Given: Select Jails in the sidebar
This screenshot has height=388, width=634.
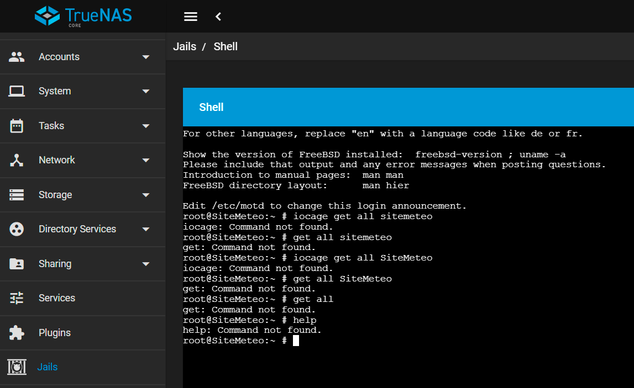Looking at the screenshot, I should point(82,367).
